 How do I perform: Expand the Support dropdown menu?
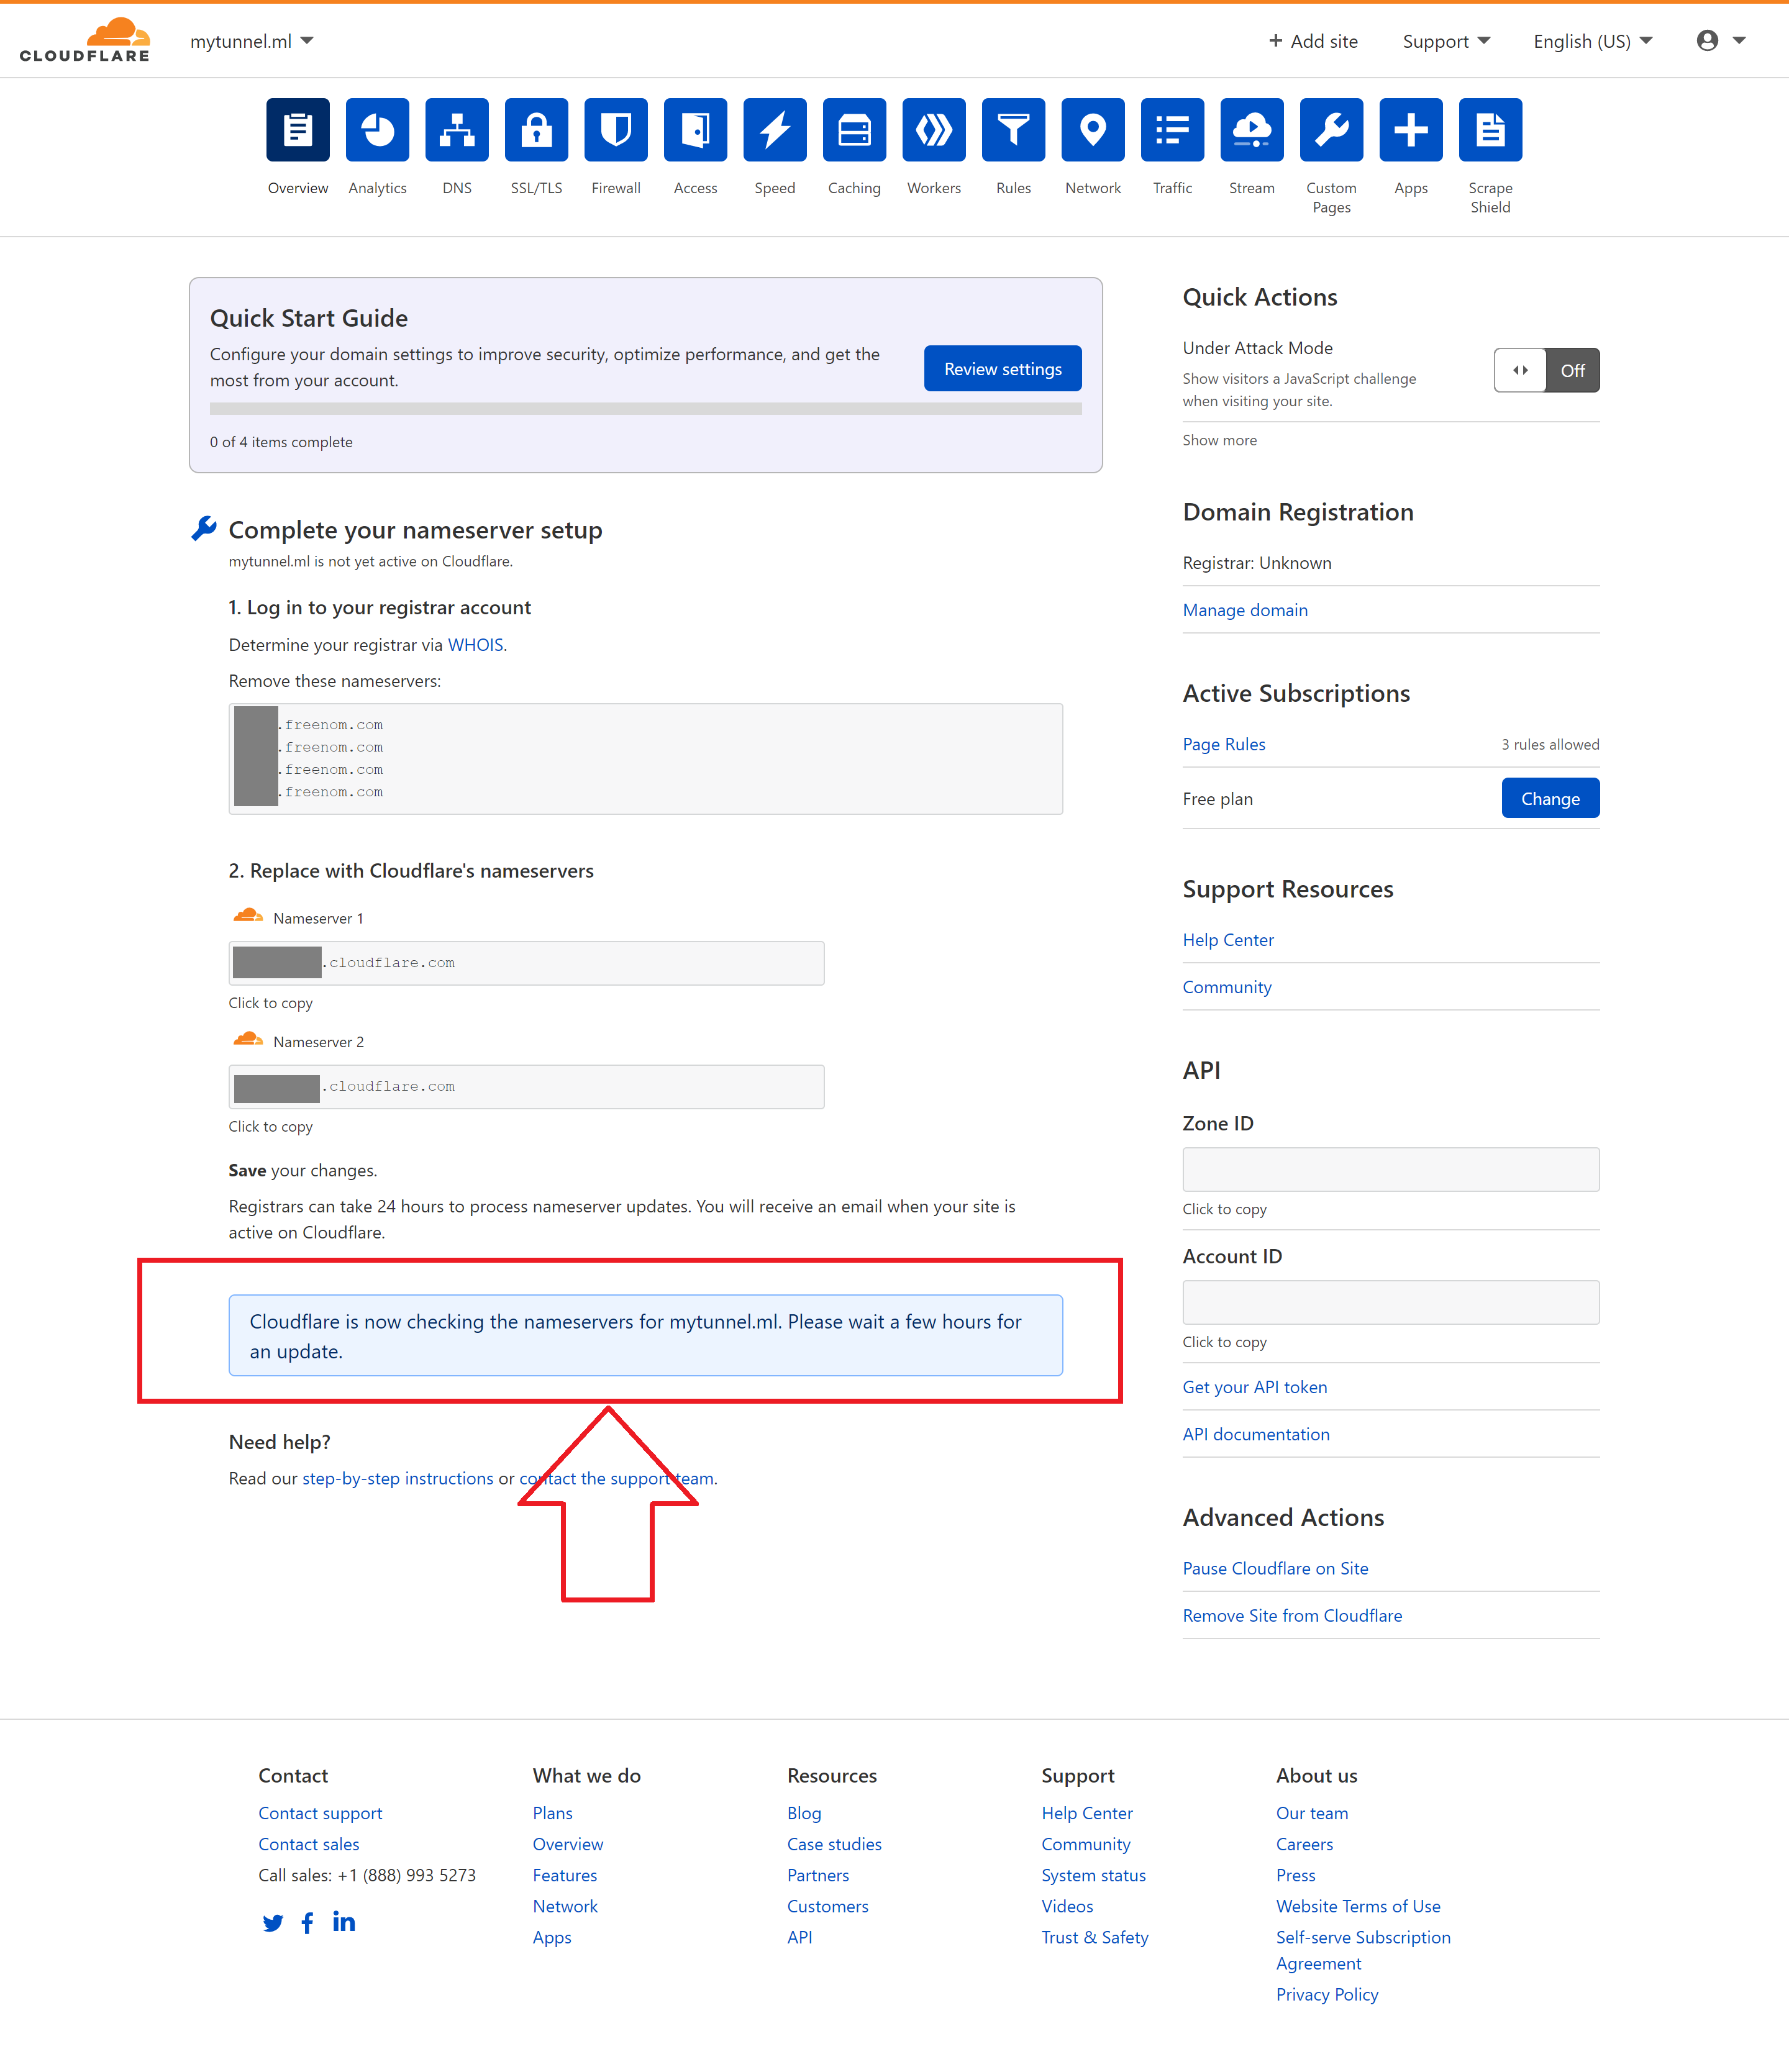tap(1446, 41)
